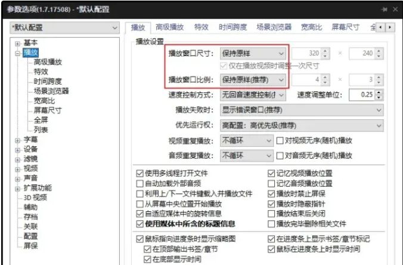This screenshot has width=403, height=265.
Task: Open the 播放窗口尺寸 dropdown
Action: click(x=253, y=54)
